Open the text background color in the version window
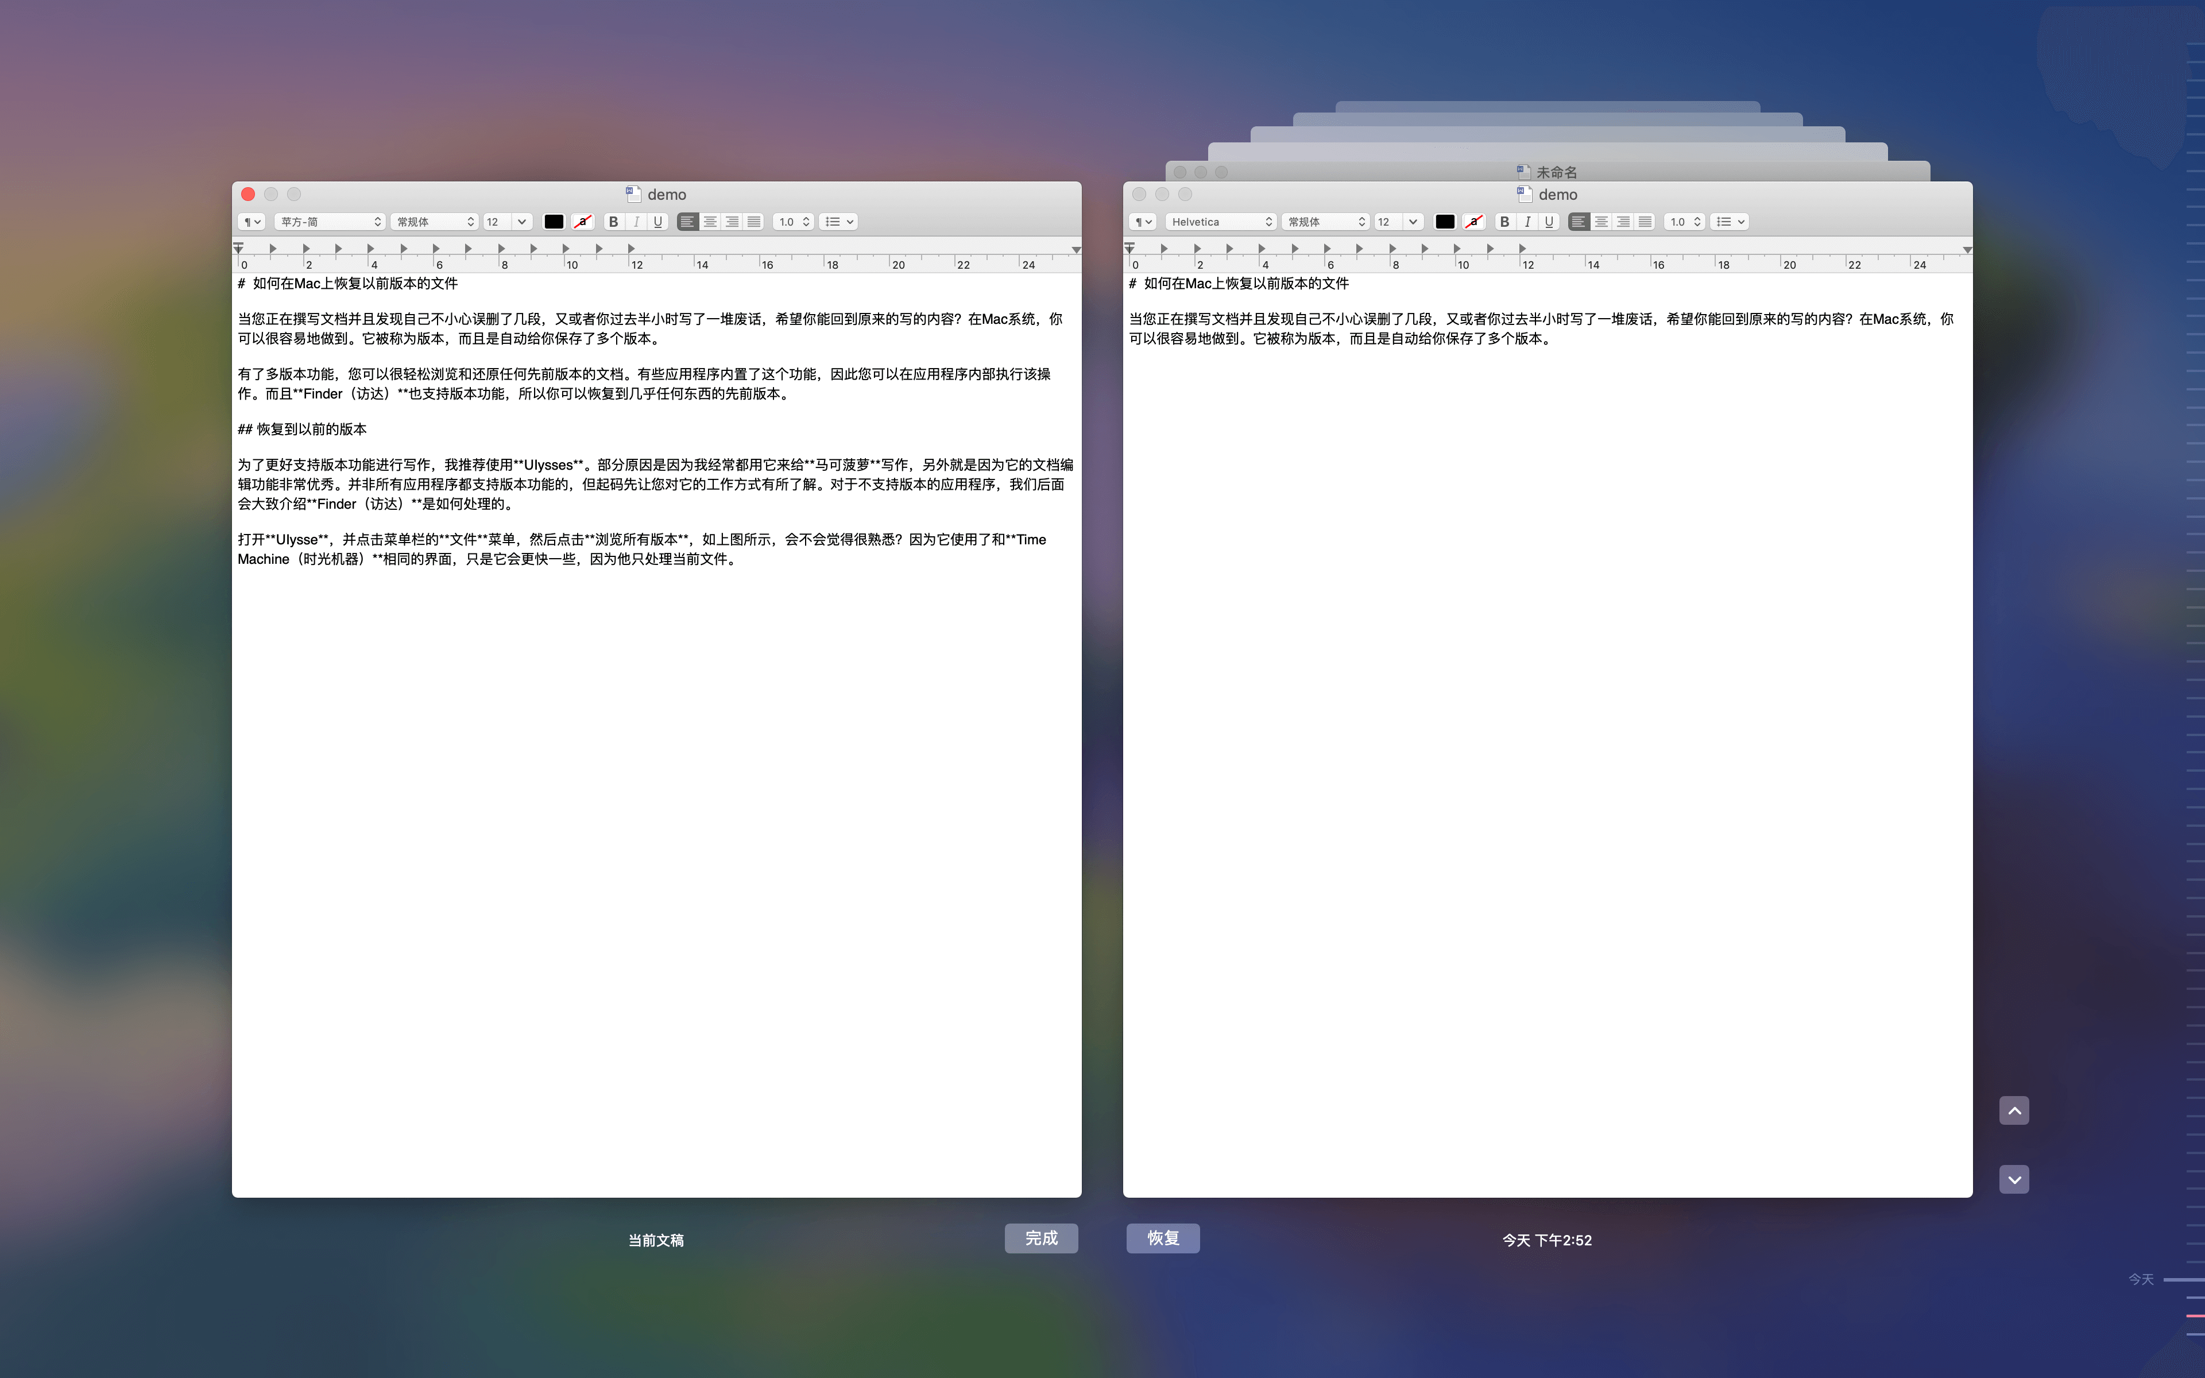The height and width of the screenshot is (1378, 2205). 1473,222
